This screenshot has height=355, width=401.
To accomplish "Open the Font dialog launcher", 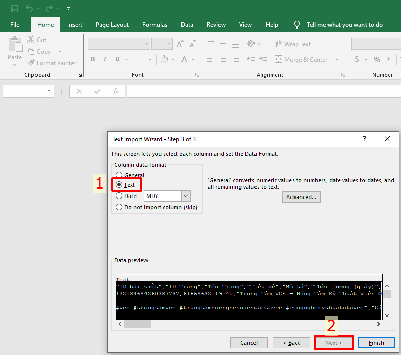I will (x=197, y=75).
